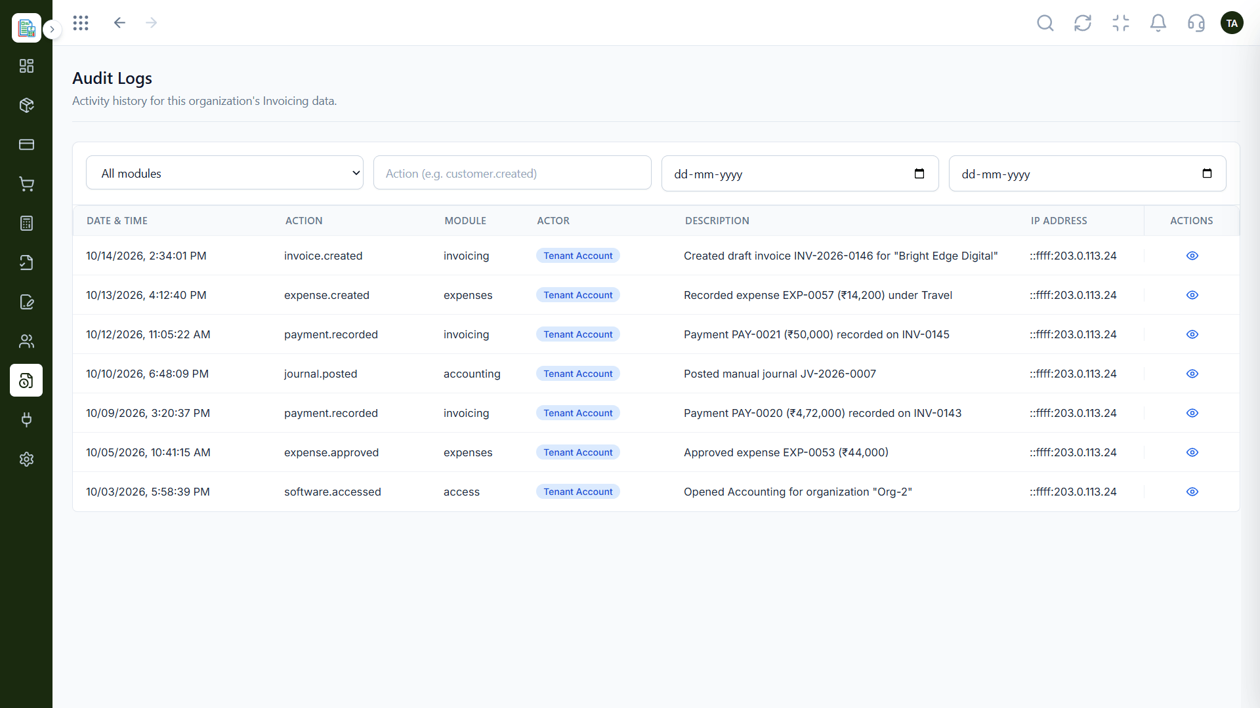Image resolution: width=1260 pixels, height=708 pixels.
Task: Open the document-edit icon in the sidebar
Action: pos(26,302)
